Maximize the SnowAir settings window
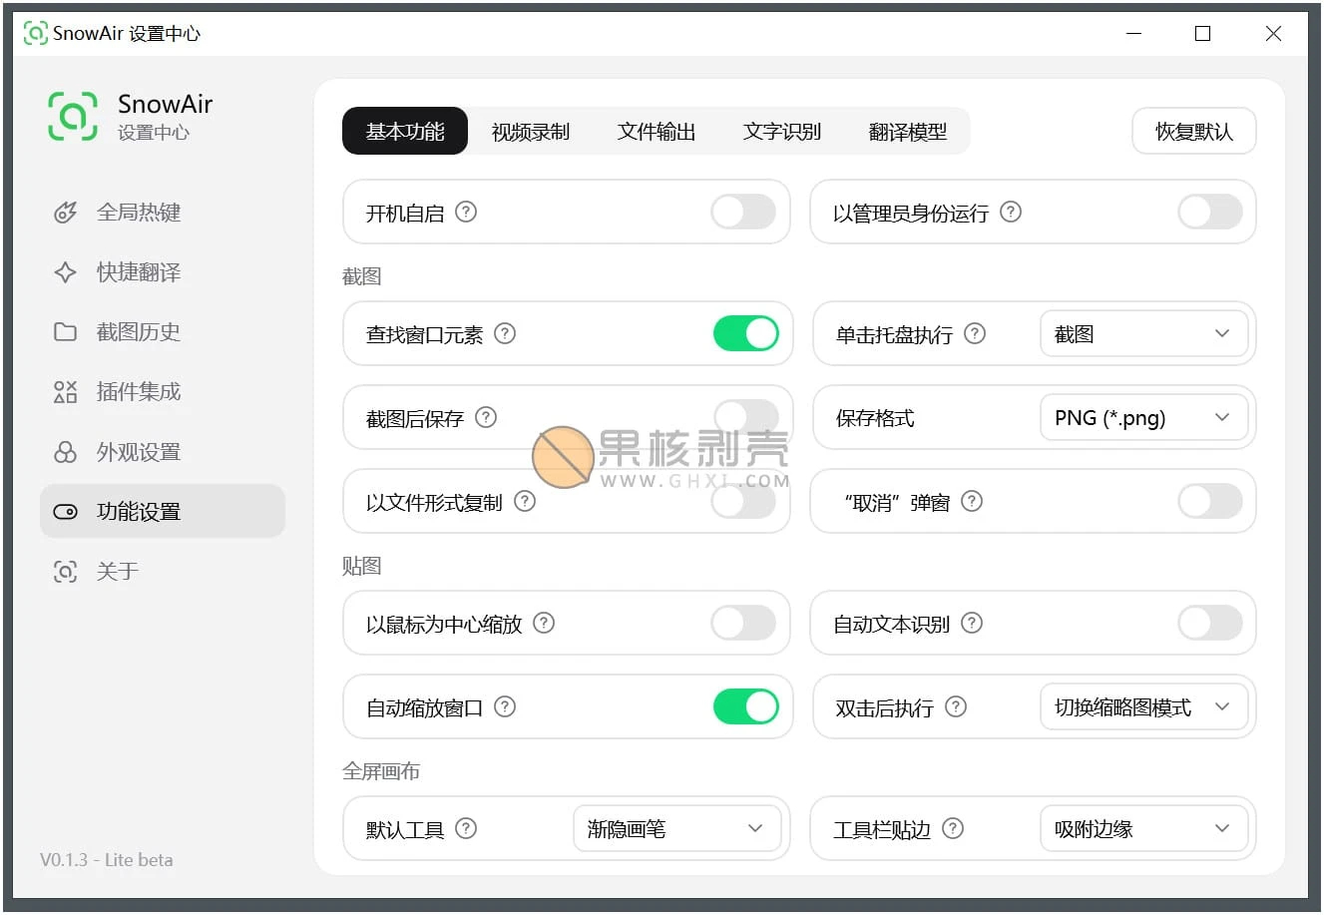 coord(1203,33)
